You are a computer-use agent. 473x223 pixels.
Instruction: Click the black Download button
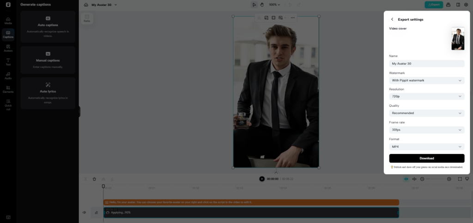426,158
